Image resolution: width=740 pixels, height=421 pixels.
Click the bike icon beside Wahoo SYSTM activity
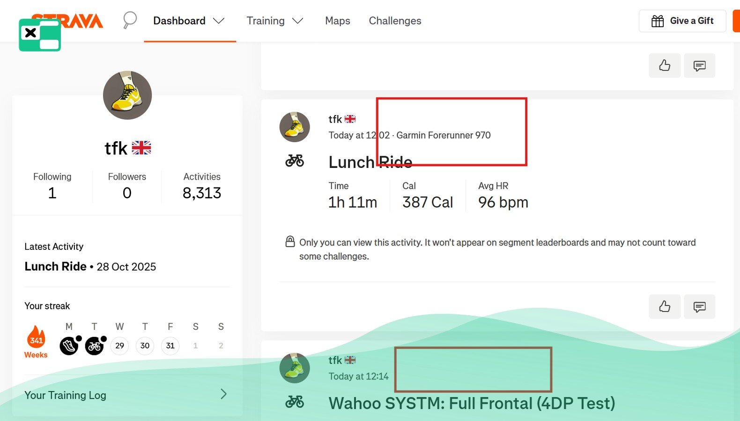295,401
